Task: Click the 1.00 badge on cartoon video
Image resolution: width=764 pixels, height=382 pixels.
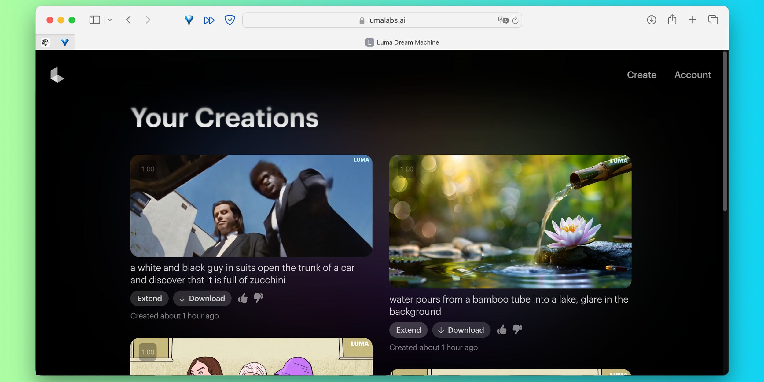Action: coord(148,352)
